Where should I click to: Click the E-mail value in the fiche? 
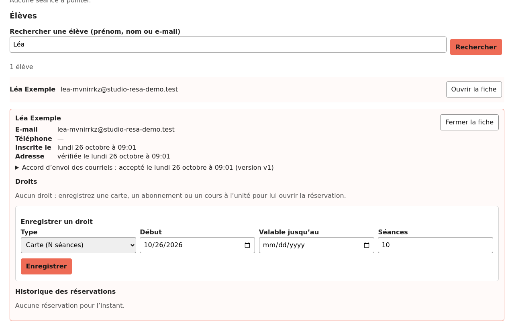pos(116,130)
